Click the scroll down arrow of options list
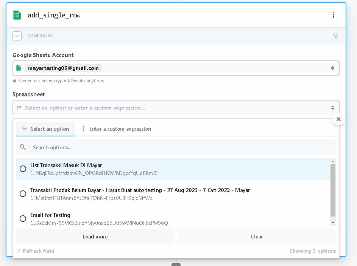The width and height of the screenshot is (357, 266). pyautogui.click(x=333, y=223)
